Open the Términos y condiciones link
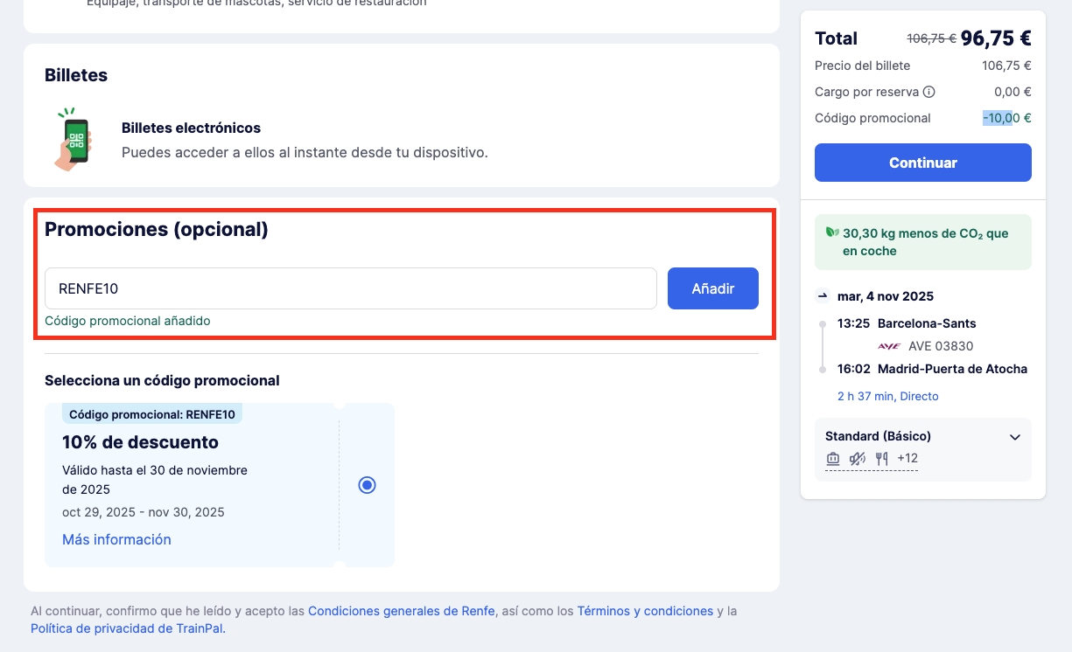The image size is (1072, 652). 645,611
